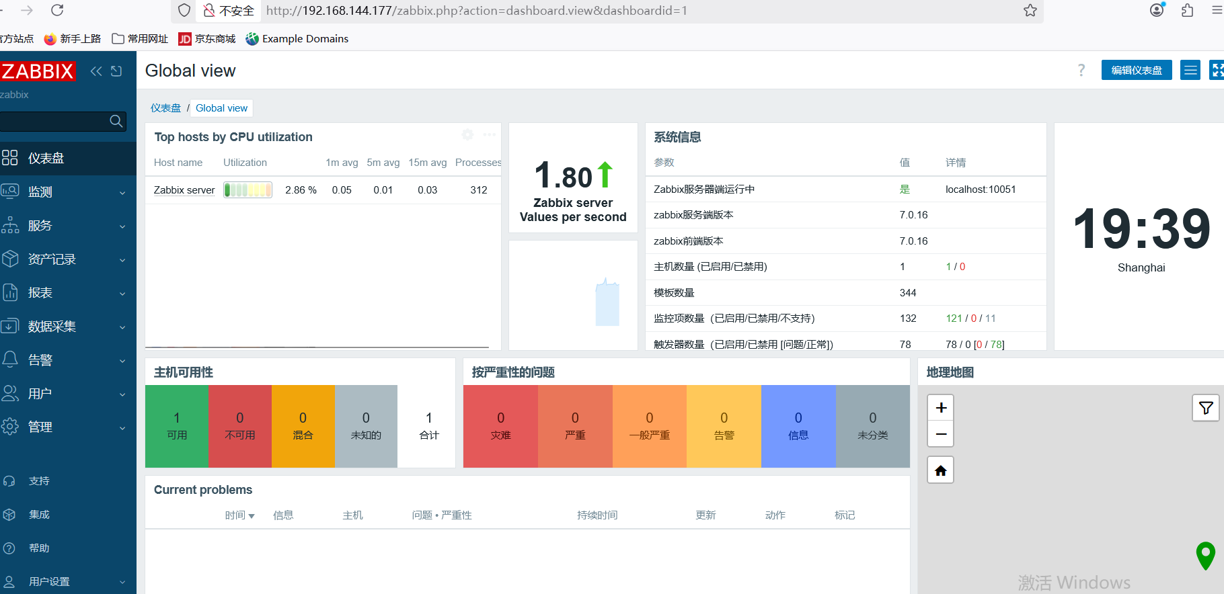Image resolution: width=1224 pixels, height=594 pixels.
Task: Click the 一般严重 average severity tile
Action: click(650, 426)
